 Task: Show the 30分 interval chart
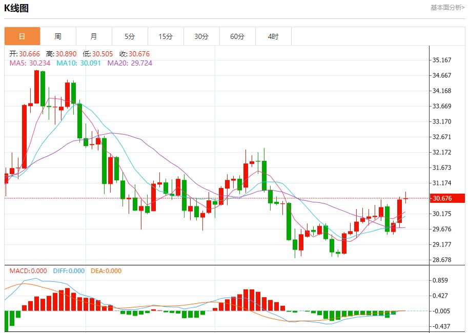(x=201, y=36)
